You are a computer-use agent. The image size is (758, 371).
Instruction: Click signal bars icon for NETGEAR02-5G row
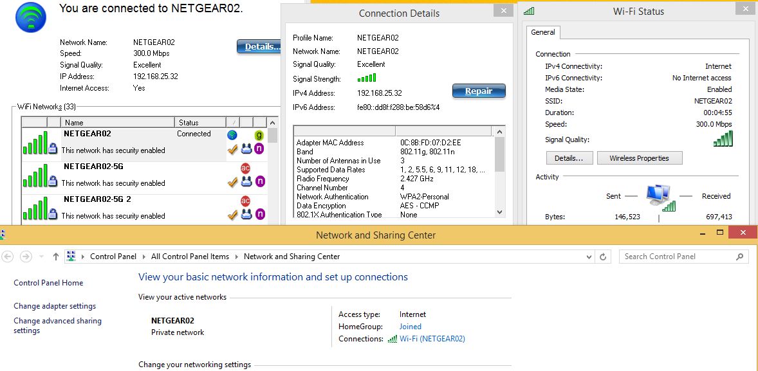click(x=35, y=176)
